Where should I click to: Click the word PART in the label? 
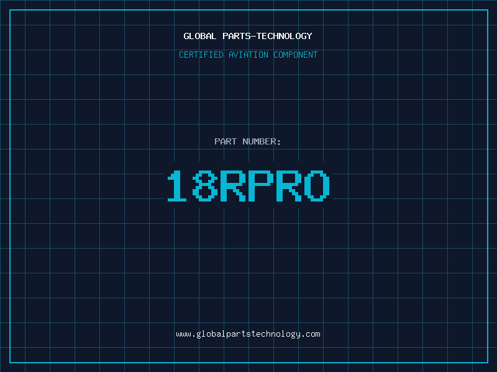point(225,141)
